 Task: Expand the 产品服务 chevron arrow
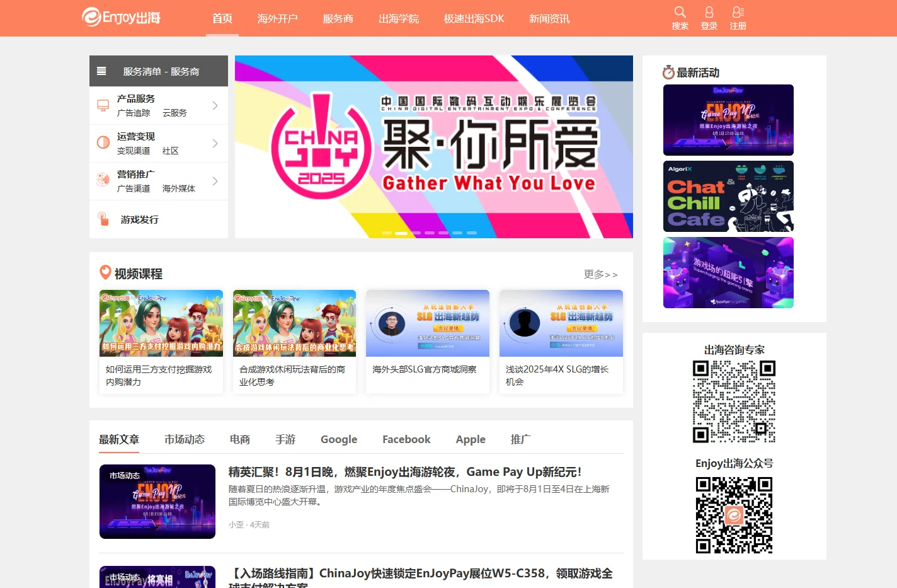pos(215,105)
